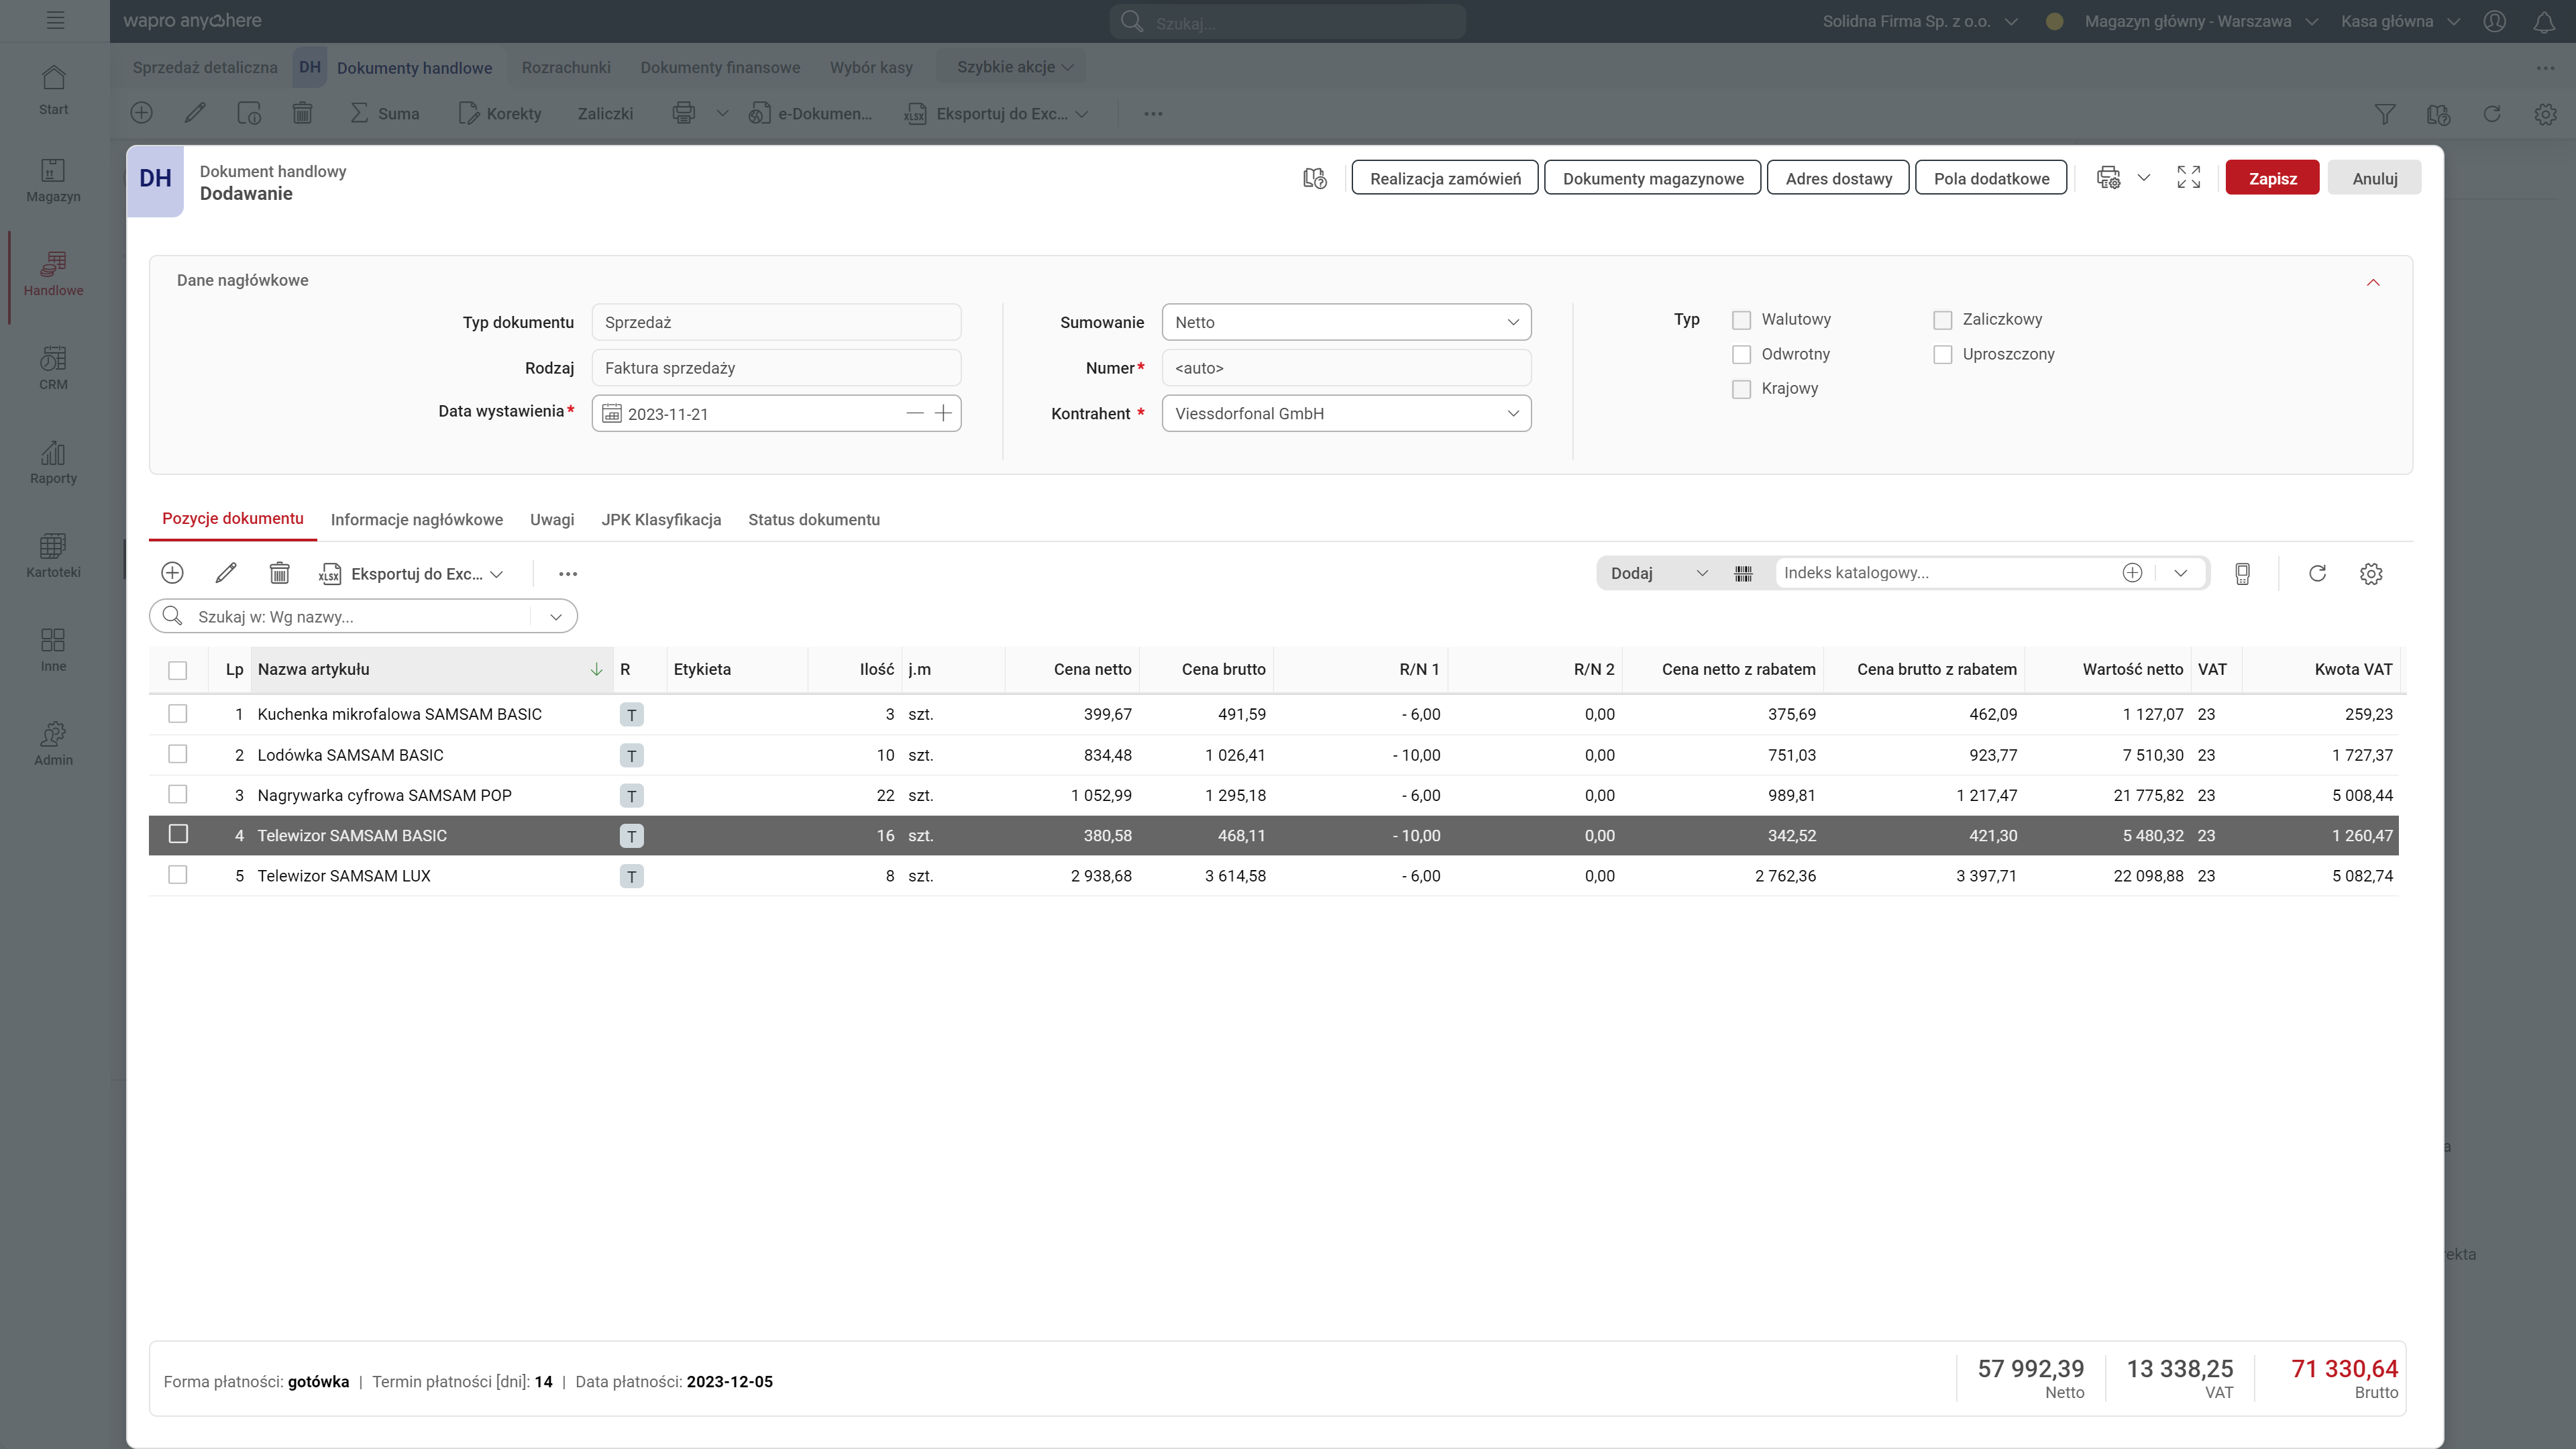The height and width of the screenshot is (1449, 2576).
Task: Click the edit position pencil icon
Action: tap(226, 573)
